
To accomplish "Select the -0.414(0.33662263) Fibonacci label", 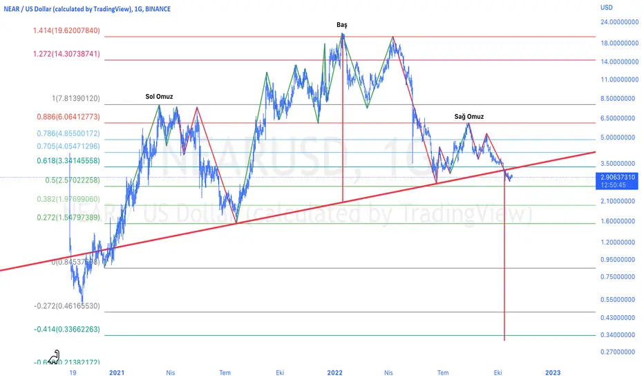I will (66, 329).
